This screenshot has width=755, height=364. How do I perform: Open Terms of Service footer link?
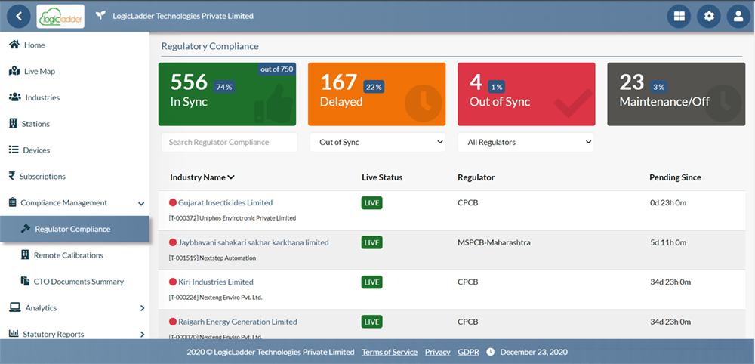pyautogui.click(x=390, y=352)
